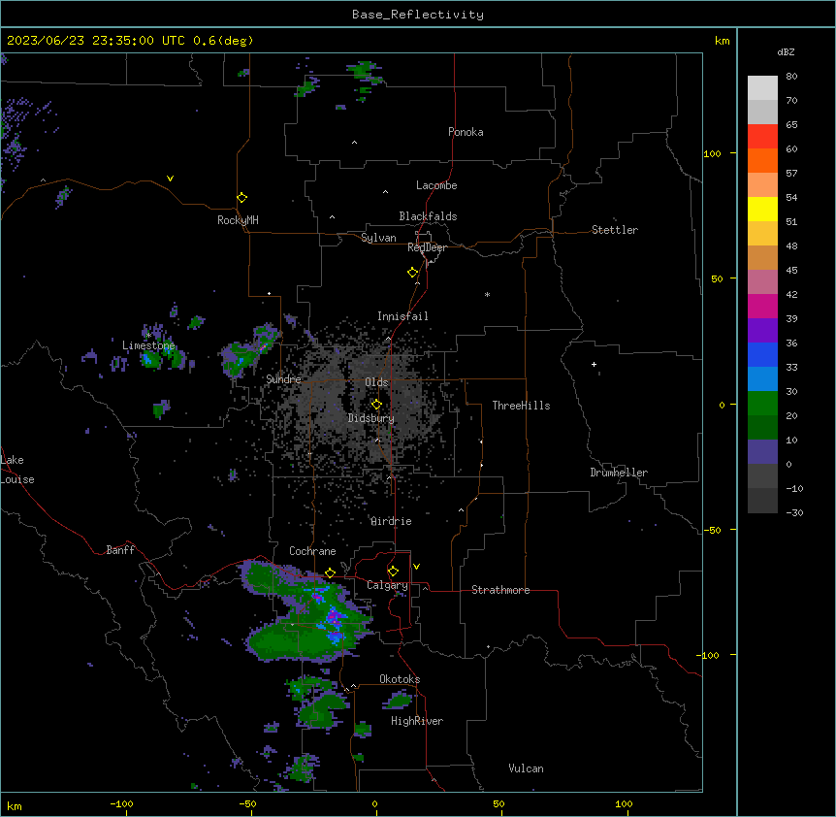
Task: Pick the 60 dBZ orange legend swatch
Action: (762, 160)
